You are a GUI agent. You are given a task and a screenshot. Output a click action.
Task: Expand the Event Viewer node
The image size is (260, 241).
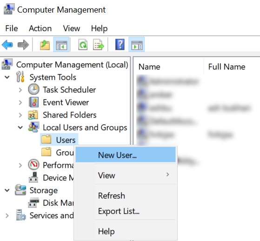click(x=20, y=102)
